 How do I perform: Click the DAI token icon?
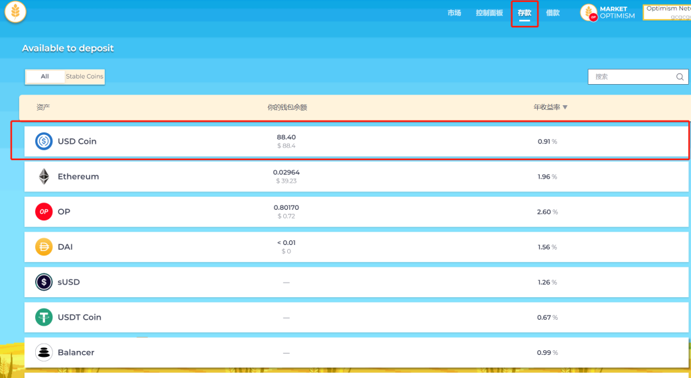click(44, 247)
